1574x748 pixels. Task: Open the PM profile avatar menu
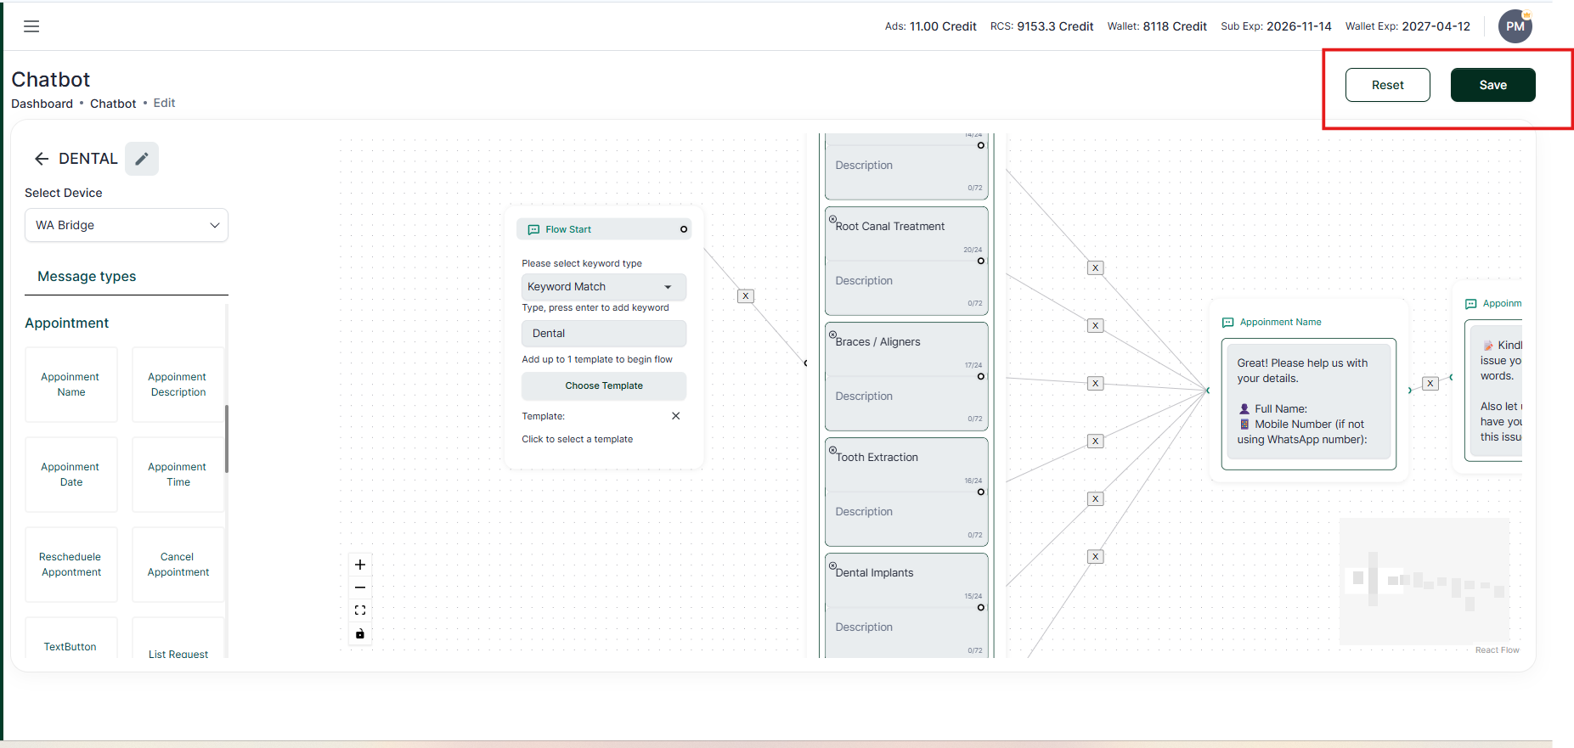point(1515,26)
